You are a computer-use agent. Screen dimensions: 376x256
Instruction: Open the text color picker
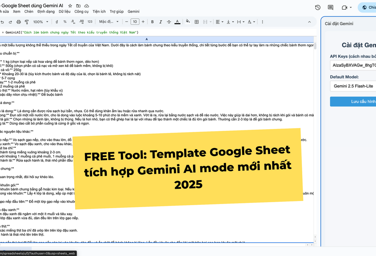point(177,22)
